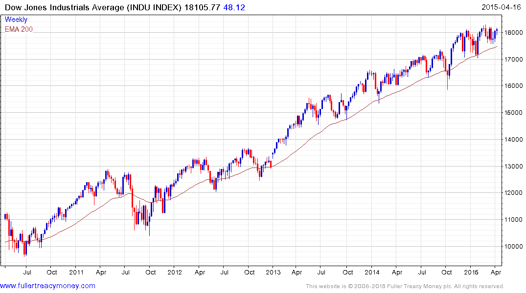
Task: Click the 16000 price axis label
Action: 514,86
